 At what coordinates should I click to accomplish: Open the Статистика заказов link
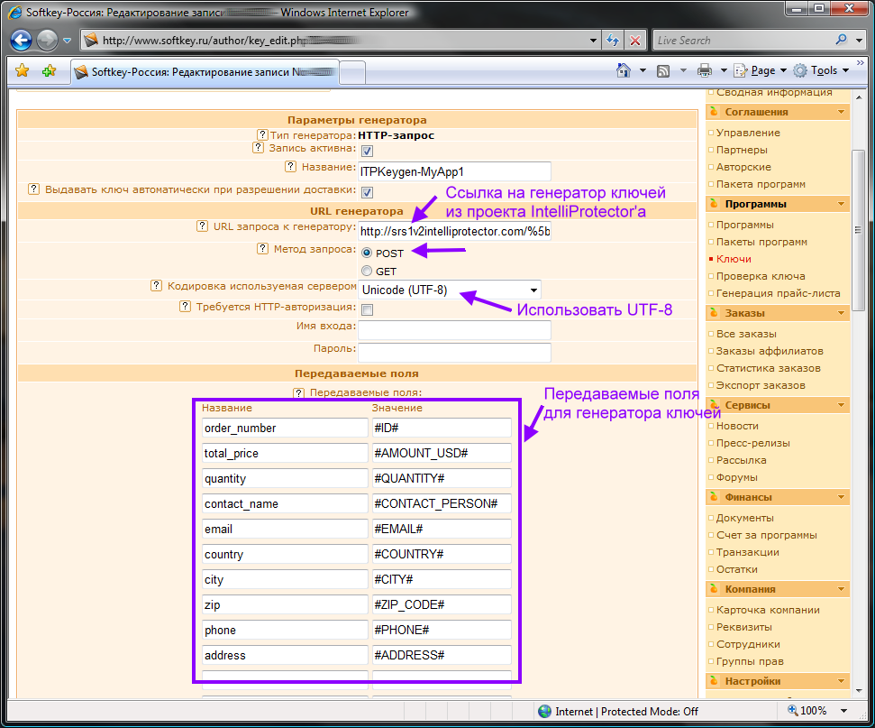[769, 368]
